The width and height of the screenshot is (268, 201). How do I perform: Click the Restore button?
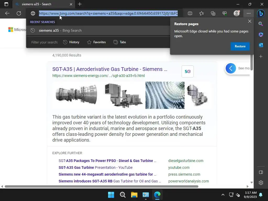click(240, 46)
